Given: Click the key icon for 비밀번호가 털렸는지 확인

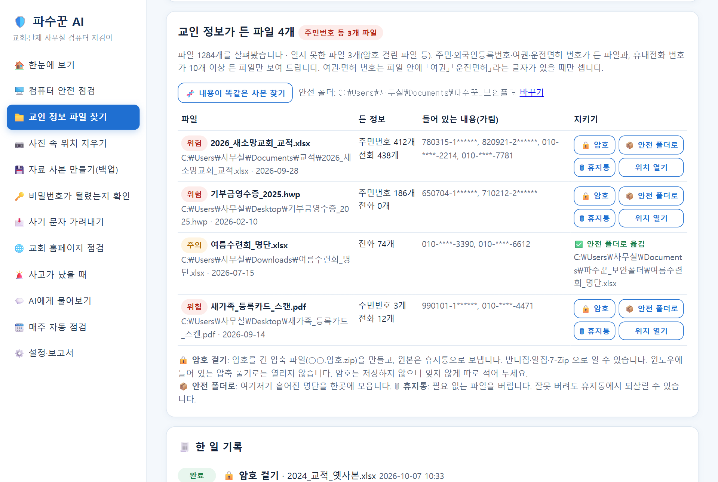Looking at the screenshot, I should pos(19,196).
